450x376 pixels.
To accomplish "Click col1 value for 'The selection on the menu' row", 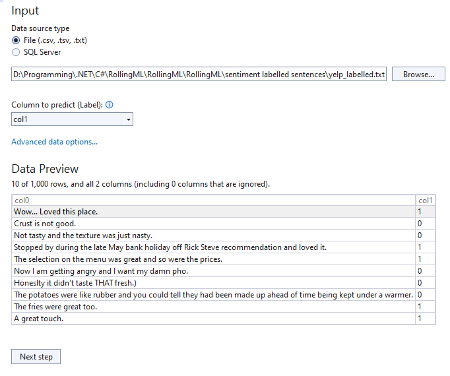I will pos(426,259).
